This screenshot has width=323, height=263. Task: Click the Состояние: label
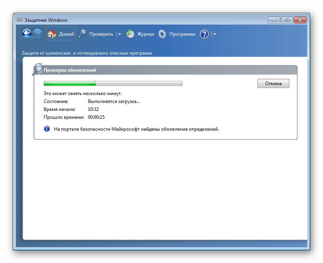tap(56, 101)
